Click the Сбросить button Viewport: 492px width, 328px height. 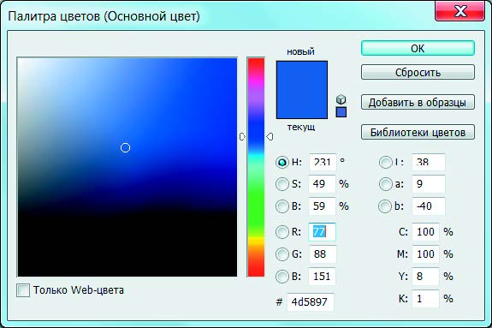pyautogui.click(x=418, y=72)
